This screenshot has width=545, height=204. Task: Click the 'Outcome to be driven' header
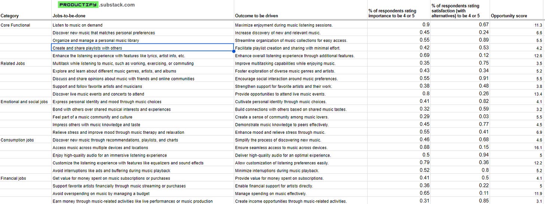point(256,16)
